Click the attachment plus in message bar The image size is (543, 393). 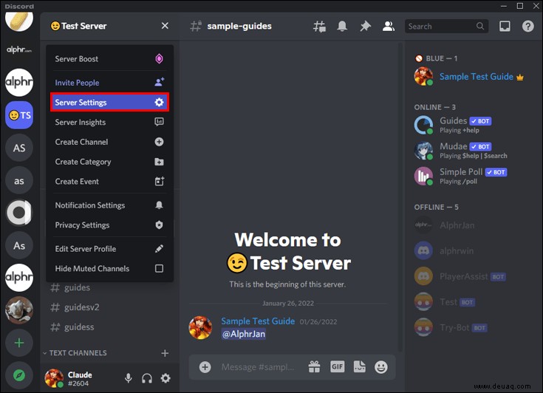205,367
